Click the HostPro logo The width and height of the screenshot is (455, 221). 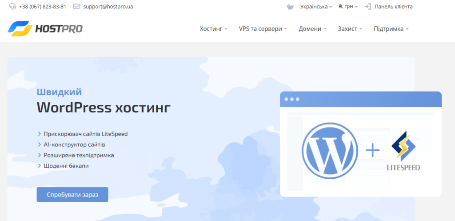click(45, 28)
